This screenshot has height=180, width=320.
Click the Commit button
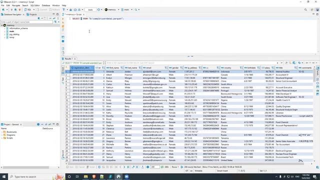coord(42,9)
